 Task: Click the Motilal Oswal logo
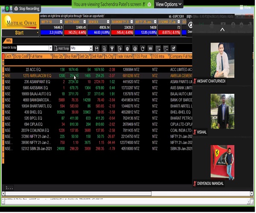tap(20, 22)
